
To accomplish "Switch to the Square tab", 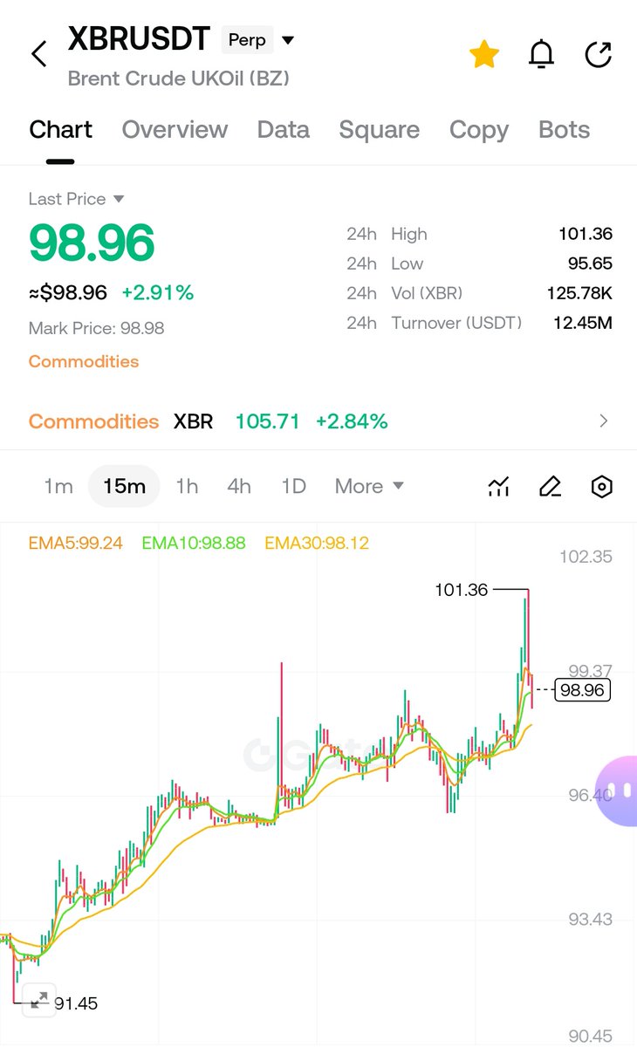I will [x=379, y=130].
